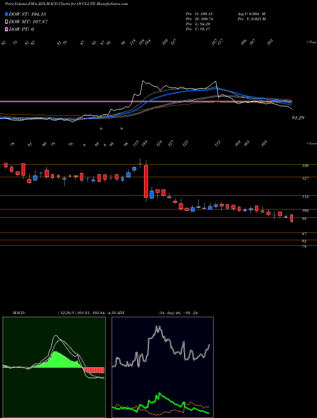This screenshot has width=317, height=418.
Task: Click the Avg V 0.004 M volume text
Action: [250, 13]
